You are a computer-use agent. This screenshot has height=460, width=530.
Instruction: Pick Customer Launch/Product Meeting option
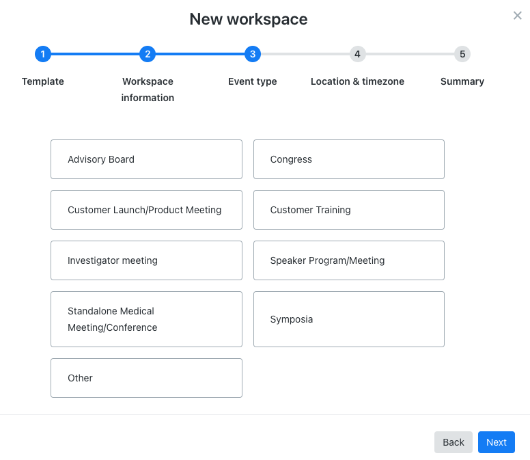(x=146, y=210)
